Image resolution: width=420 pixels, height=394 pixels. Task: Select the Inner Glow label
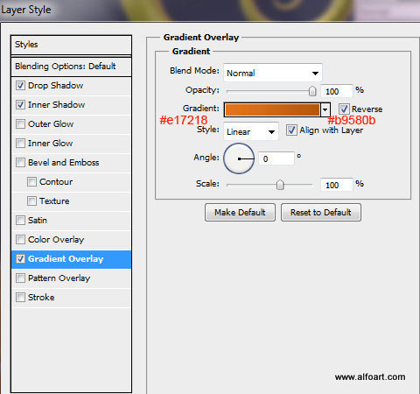(50, 144)
